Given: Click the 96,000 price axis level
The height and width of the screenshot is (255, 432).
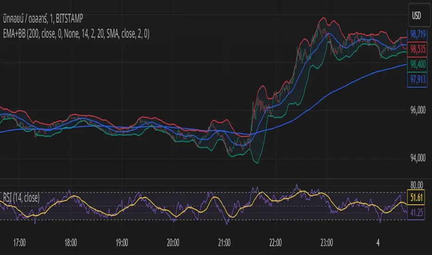Looking at the screenshot, I should [x=418, y=110].
